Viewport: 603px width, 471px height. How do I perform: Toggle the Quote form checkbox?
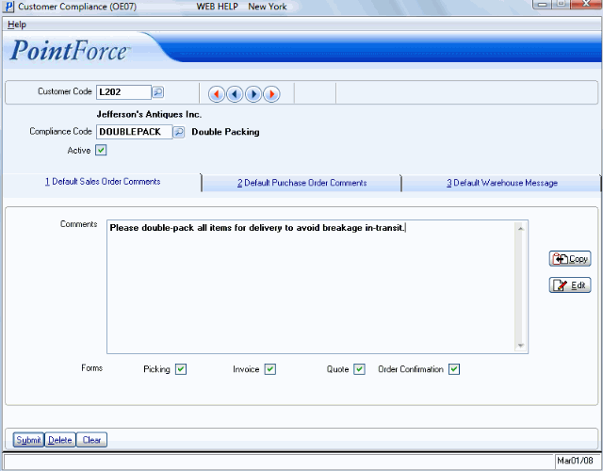359,369
